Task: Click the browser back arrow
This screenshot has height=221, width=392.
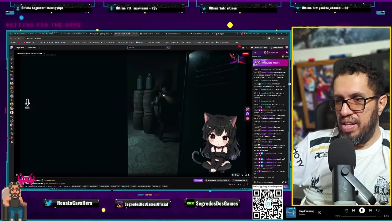Action: click(x=11, y=38)
